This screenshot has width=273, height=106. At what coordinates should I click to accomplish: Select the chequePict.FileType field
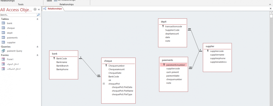122,94
